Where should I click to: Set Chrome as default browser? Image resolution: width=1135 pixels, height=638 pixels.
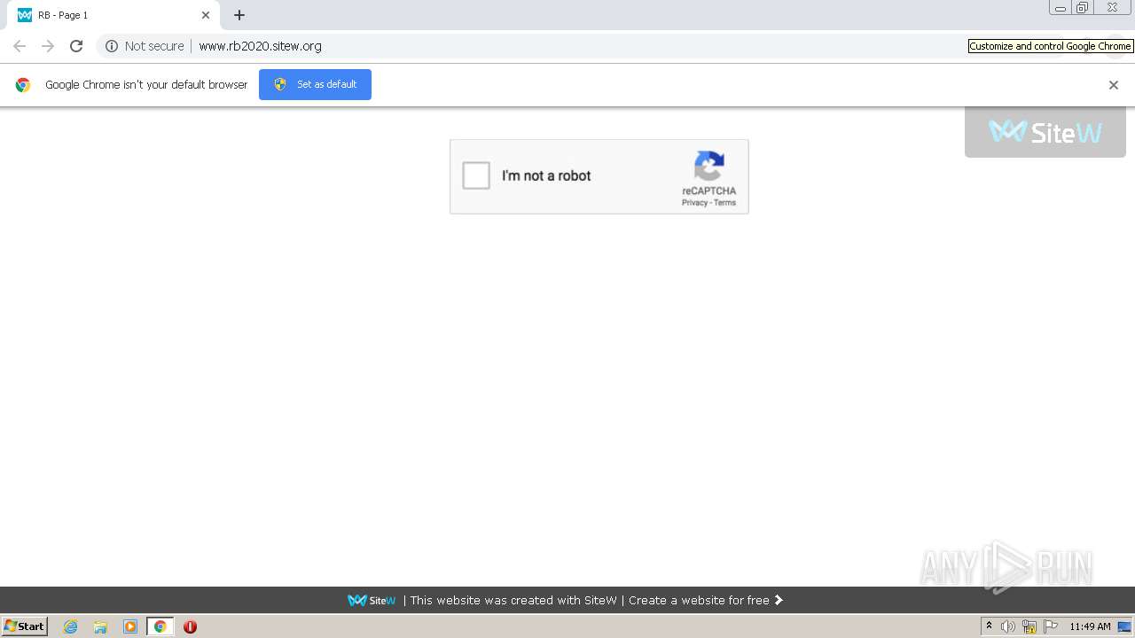(315, 84)
